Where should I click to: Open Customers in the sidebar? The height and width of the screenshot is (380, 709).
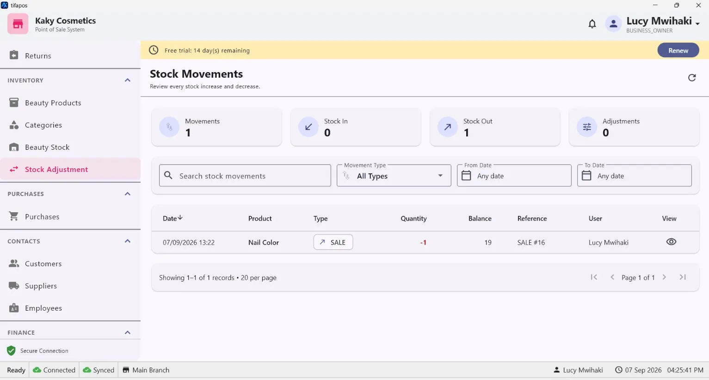click(70, 264)
